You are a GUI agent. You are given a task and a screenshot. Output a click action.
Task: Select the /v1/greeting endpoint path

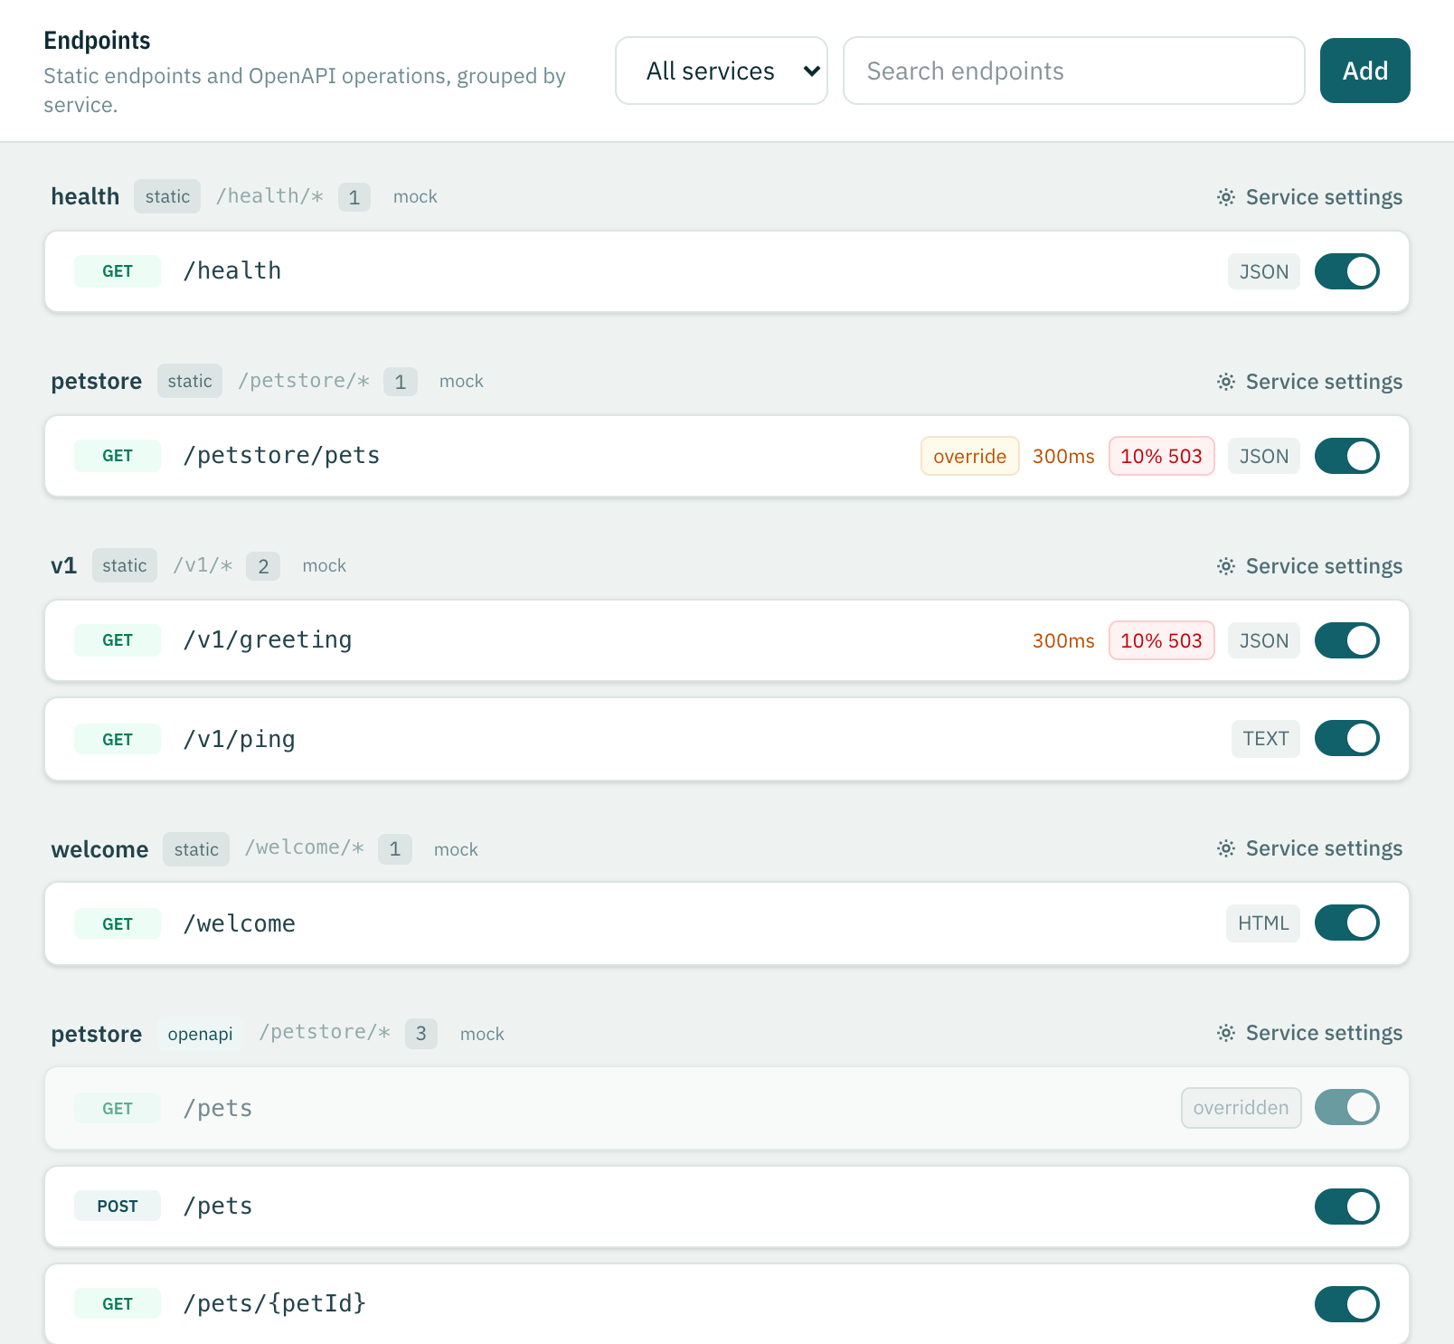click(268, 640)
